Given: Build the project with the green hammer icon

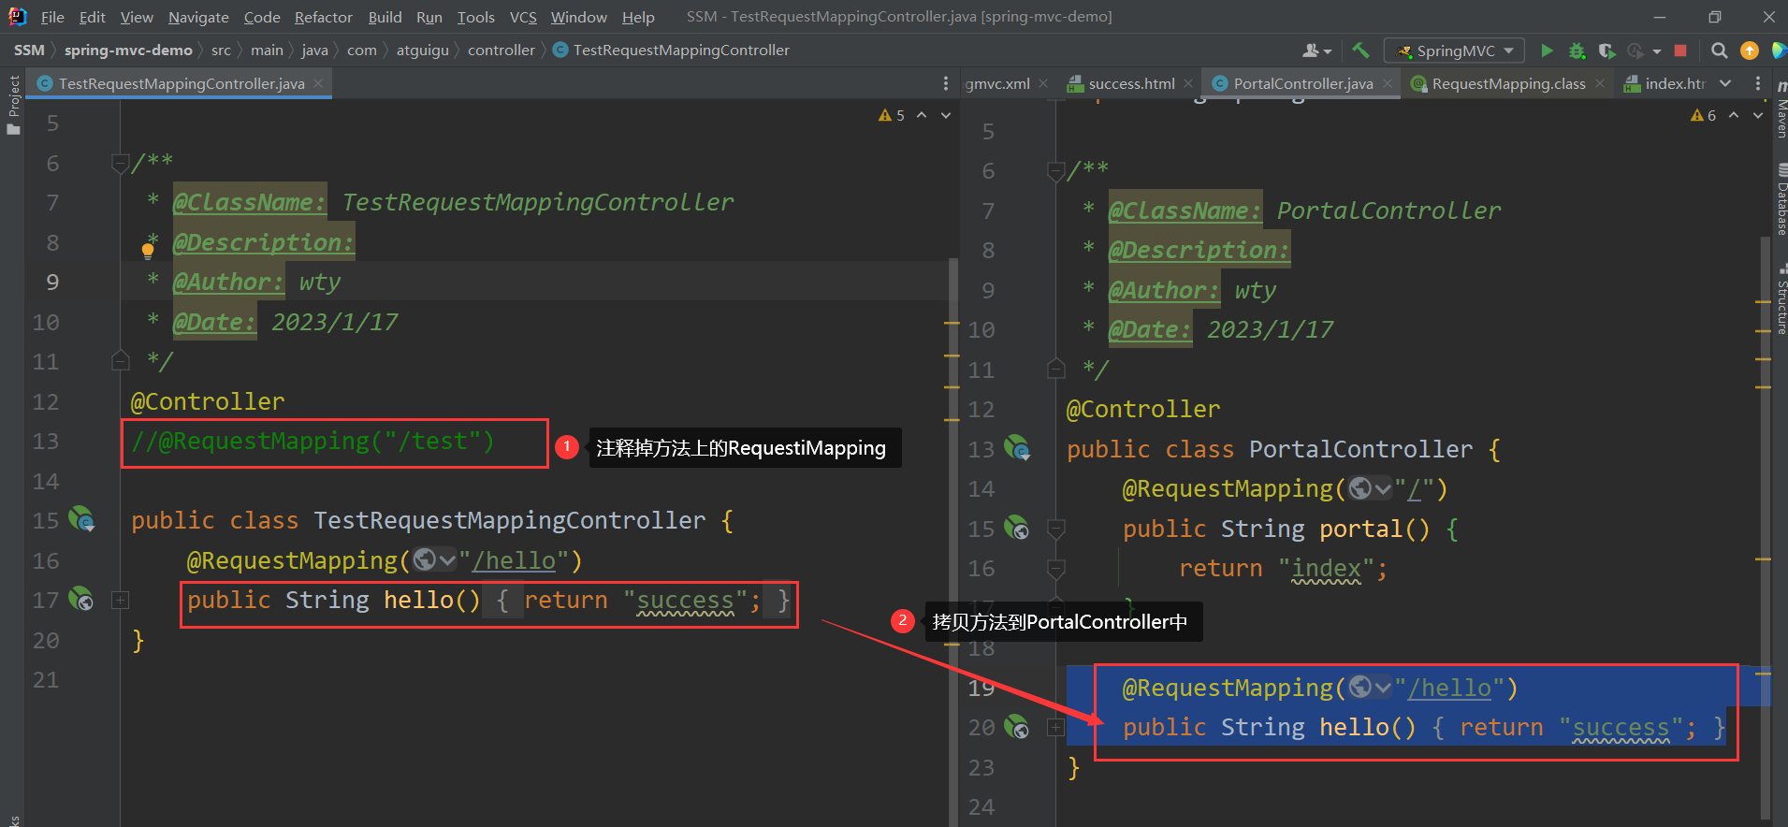Looking at the screenshot, I should 1360,51.
